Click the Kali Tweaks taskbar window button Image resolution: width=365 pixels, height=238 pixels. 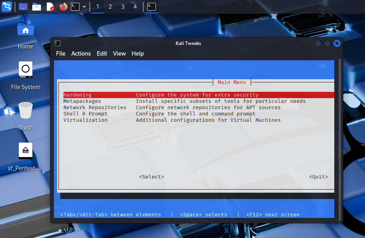point(152,7)
